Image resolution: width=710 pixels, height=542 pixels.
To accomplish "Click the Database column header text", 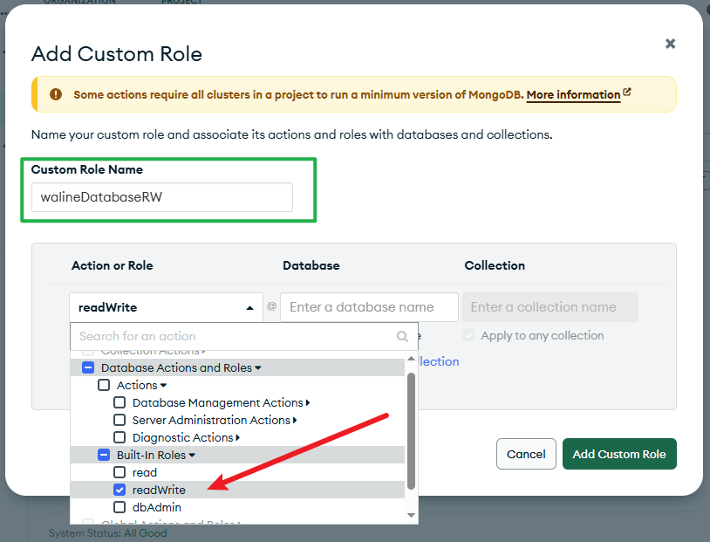I will tap(311, 265).
